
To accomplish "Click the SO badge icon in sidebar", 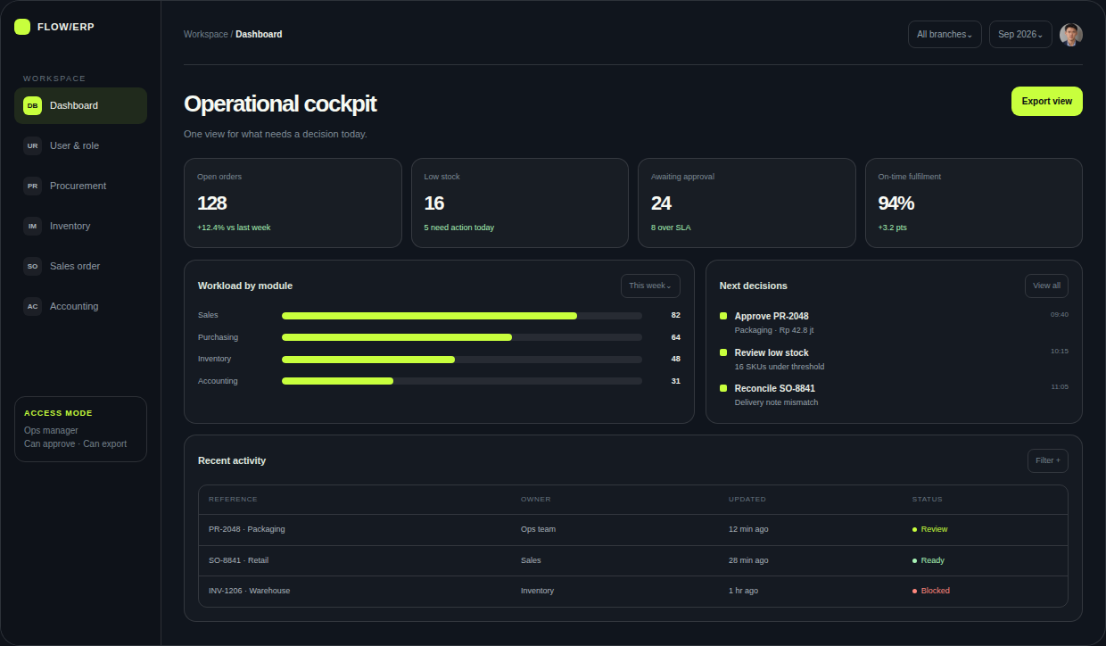I will (32, 266).
